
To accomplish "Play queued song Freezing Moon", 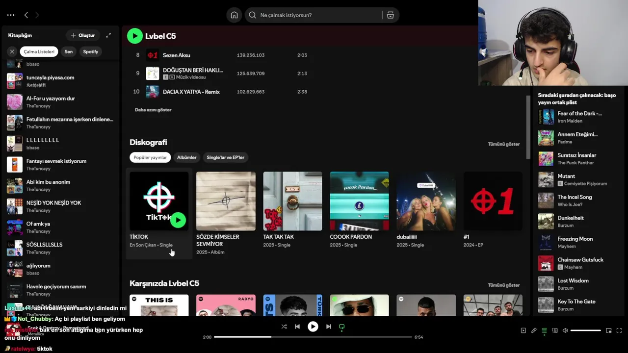I will tap(579, 242).
